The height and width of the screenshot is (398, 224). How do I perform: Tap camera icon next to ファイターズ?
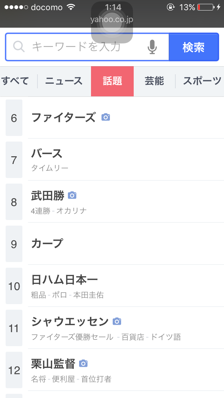106,117
